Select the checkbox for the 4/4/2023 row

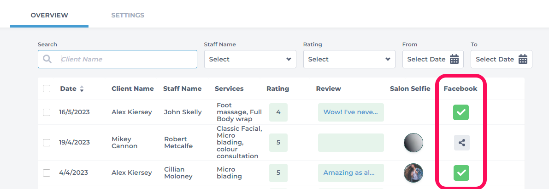[47, 173]
